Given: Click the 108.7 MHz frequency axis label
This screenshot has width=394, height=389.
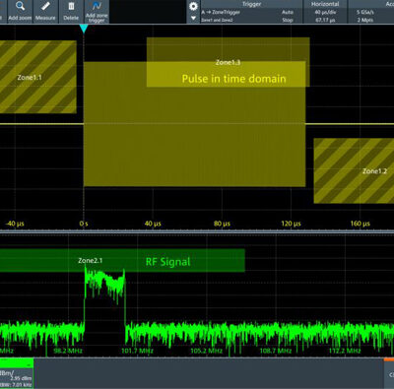Looking at the screenshot, I should click(x=276, y=351).
